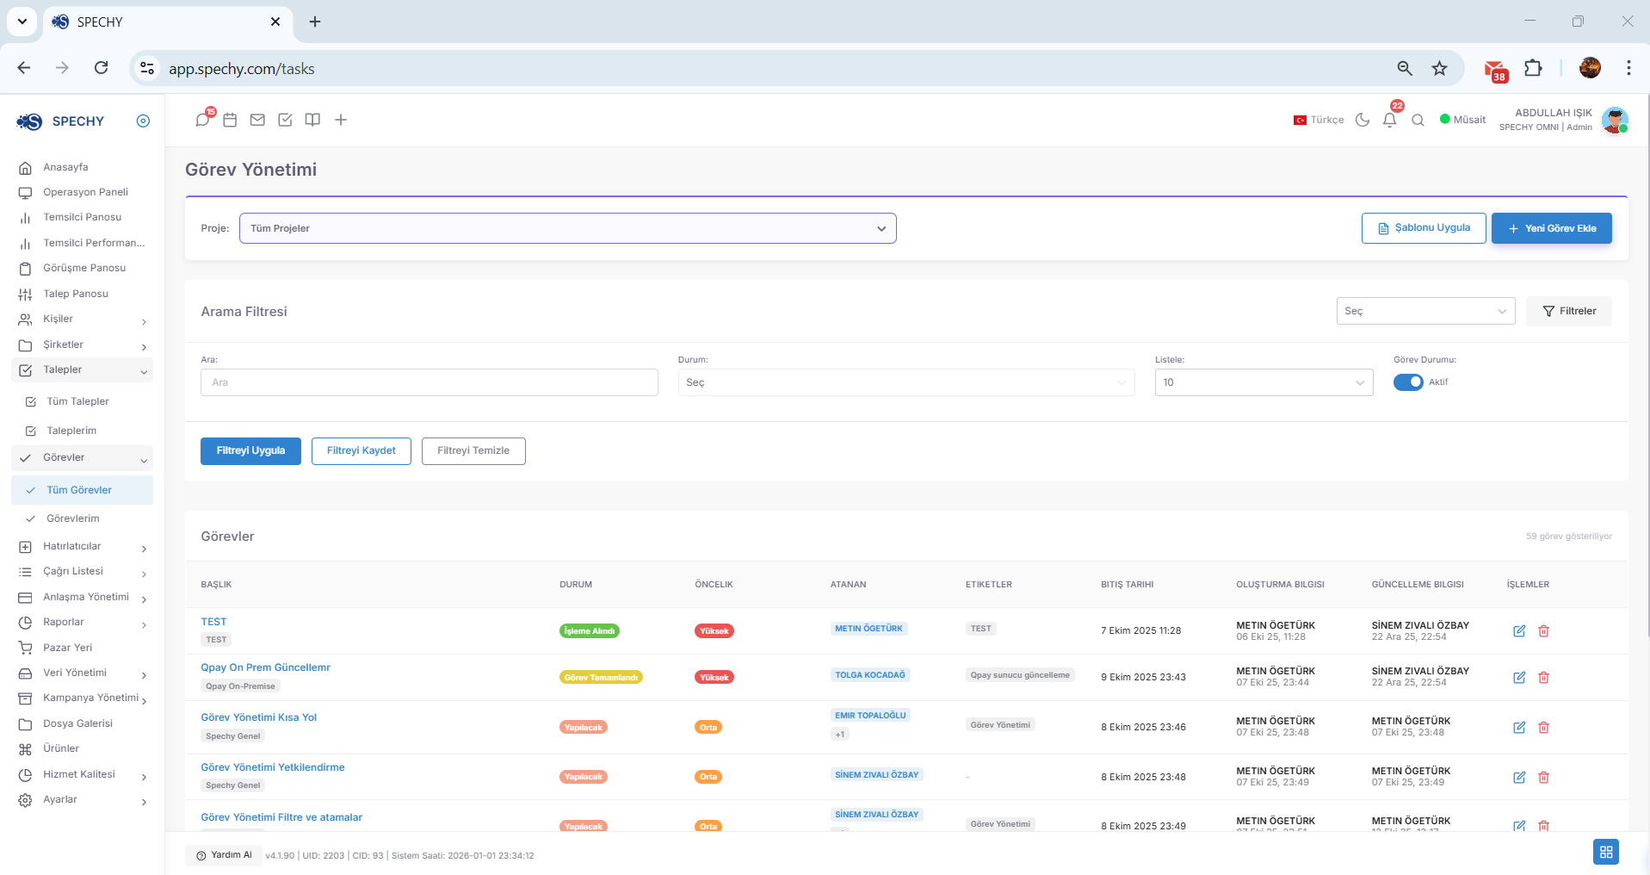Open Chrome three-dot menu
The height and width of the screenshot is (875, 1650).
click(1628, 68)
